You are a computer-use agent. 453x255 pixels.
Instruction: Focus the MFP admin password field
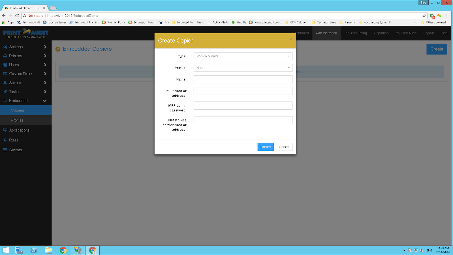(x=243, y=106)
